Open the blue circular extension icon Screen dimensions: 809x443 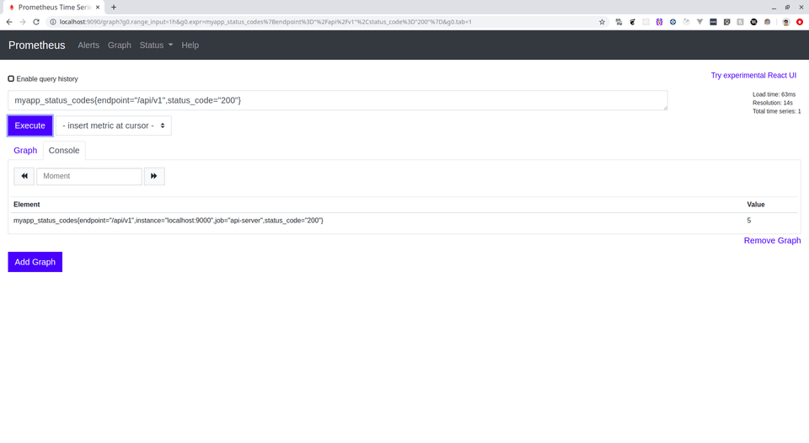[672, 22]
